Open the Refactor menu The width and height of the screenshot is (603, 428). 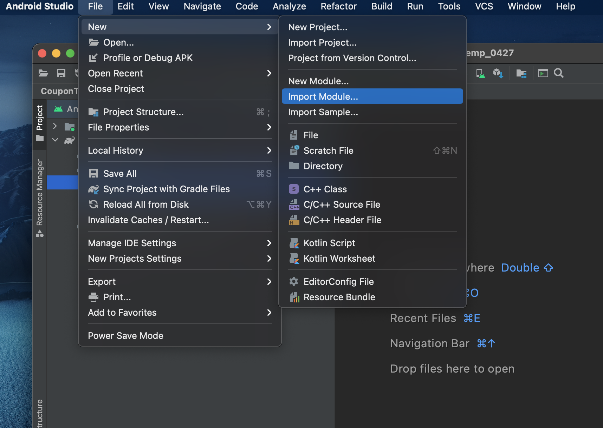pyautogui.click(x=338, y=6)
